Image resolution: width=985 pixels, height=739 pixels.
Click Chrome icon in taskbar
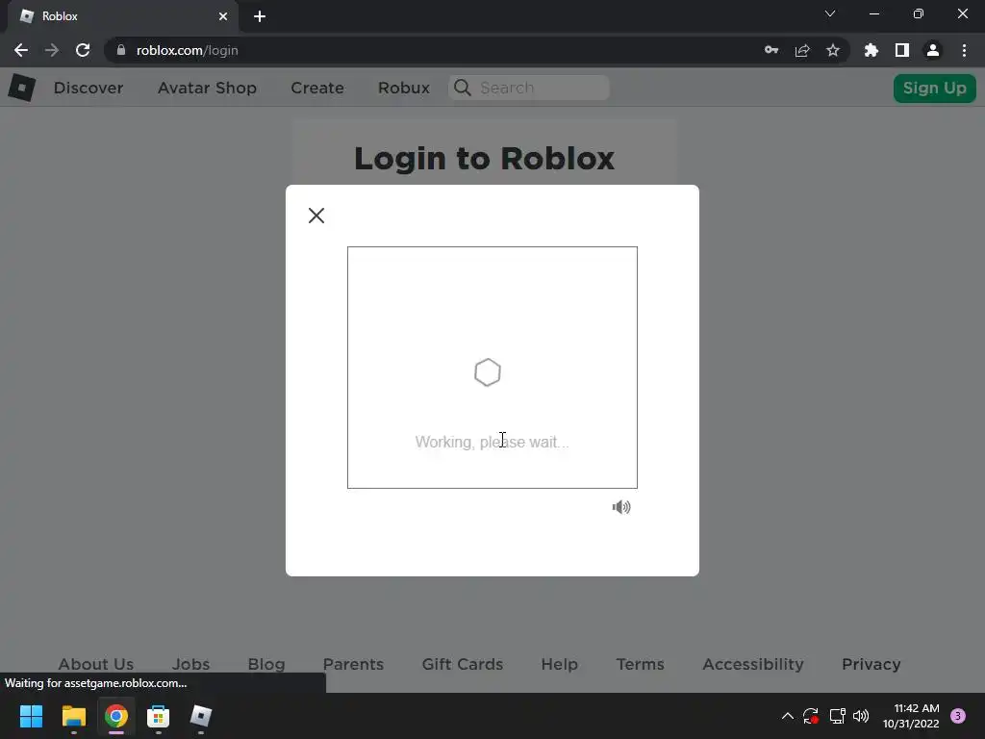116,716
